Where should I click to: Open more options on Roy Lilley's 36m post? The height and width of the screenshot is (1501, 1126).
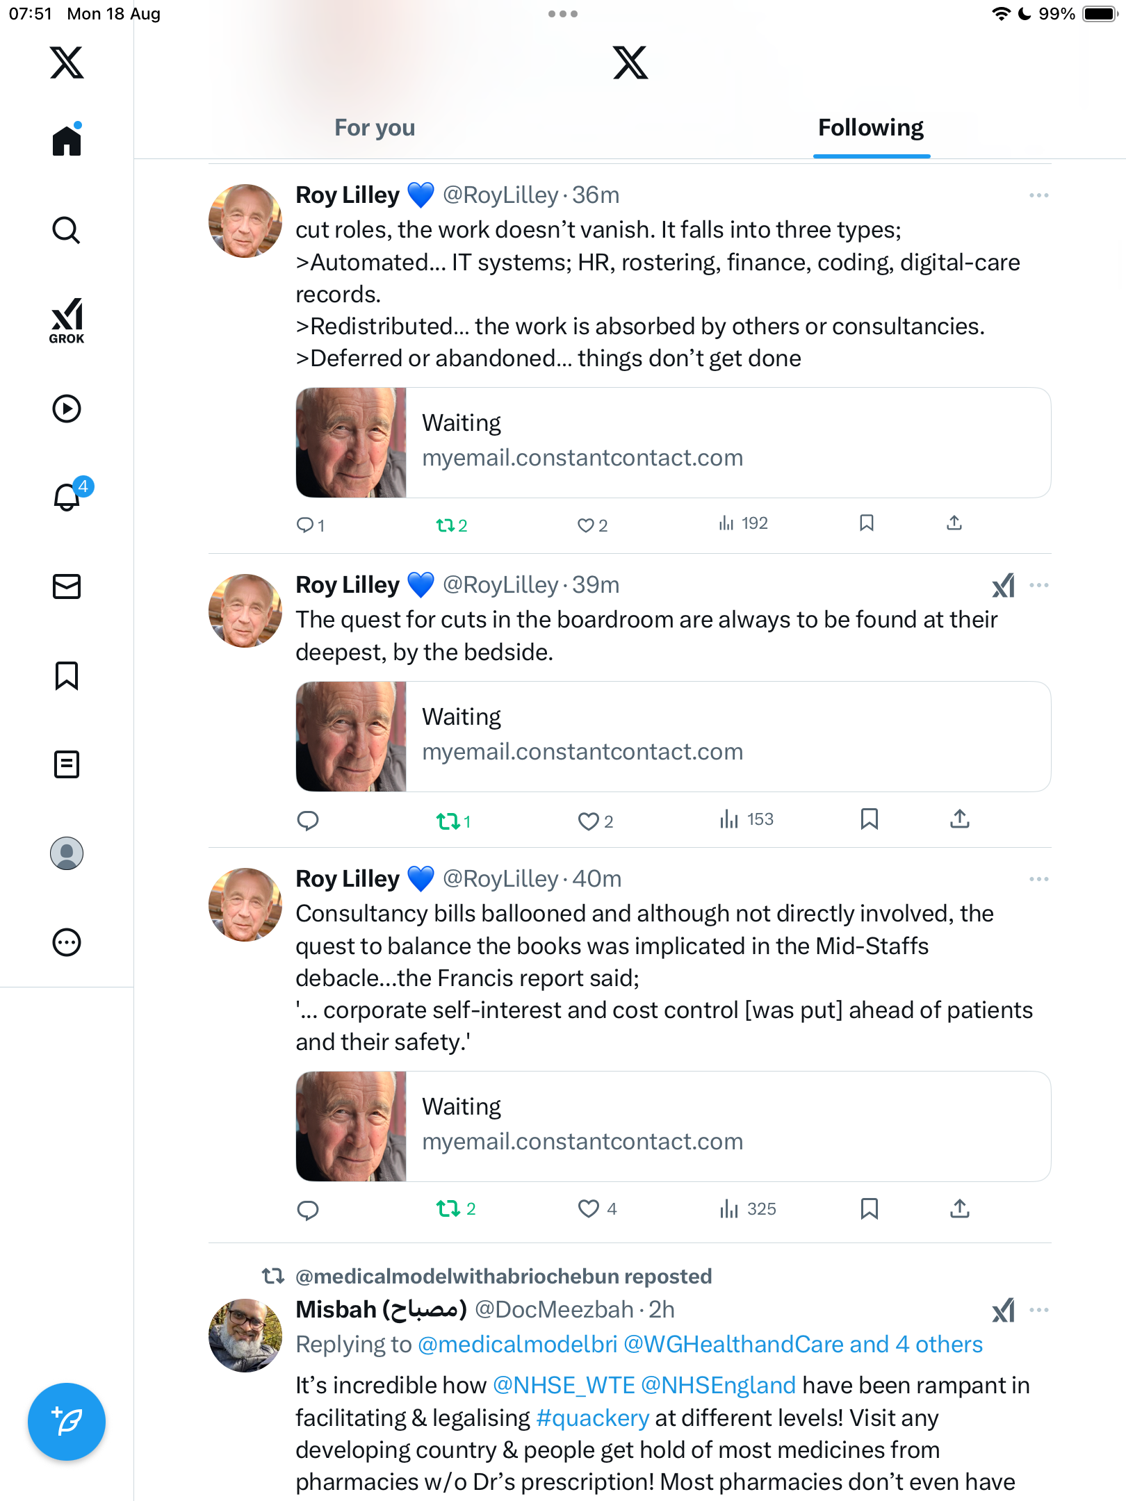[1039, 195]
